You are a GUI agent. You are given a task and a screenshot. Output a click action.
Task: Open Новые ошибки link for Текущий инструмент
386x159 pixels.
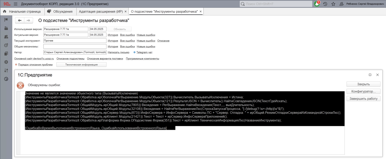tap(146, 41)
